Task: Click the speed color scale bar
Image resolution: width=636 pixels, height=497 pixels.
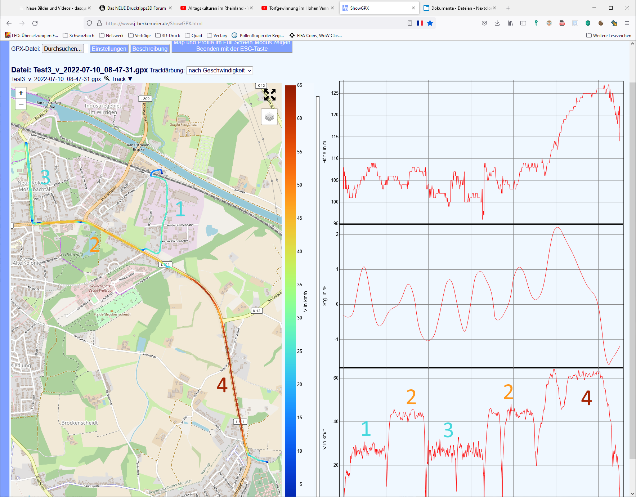Action: coord(290,288)
